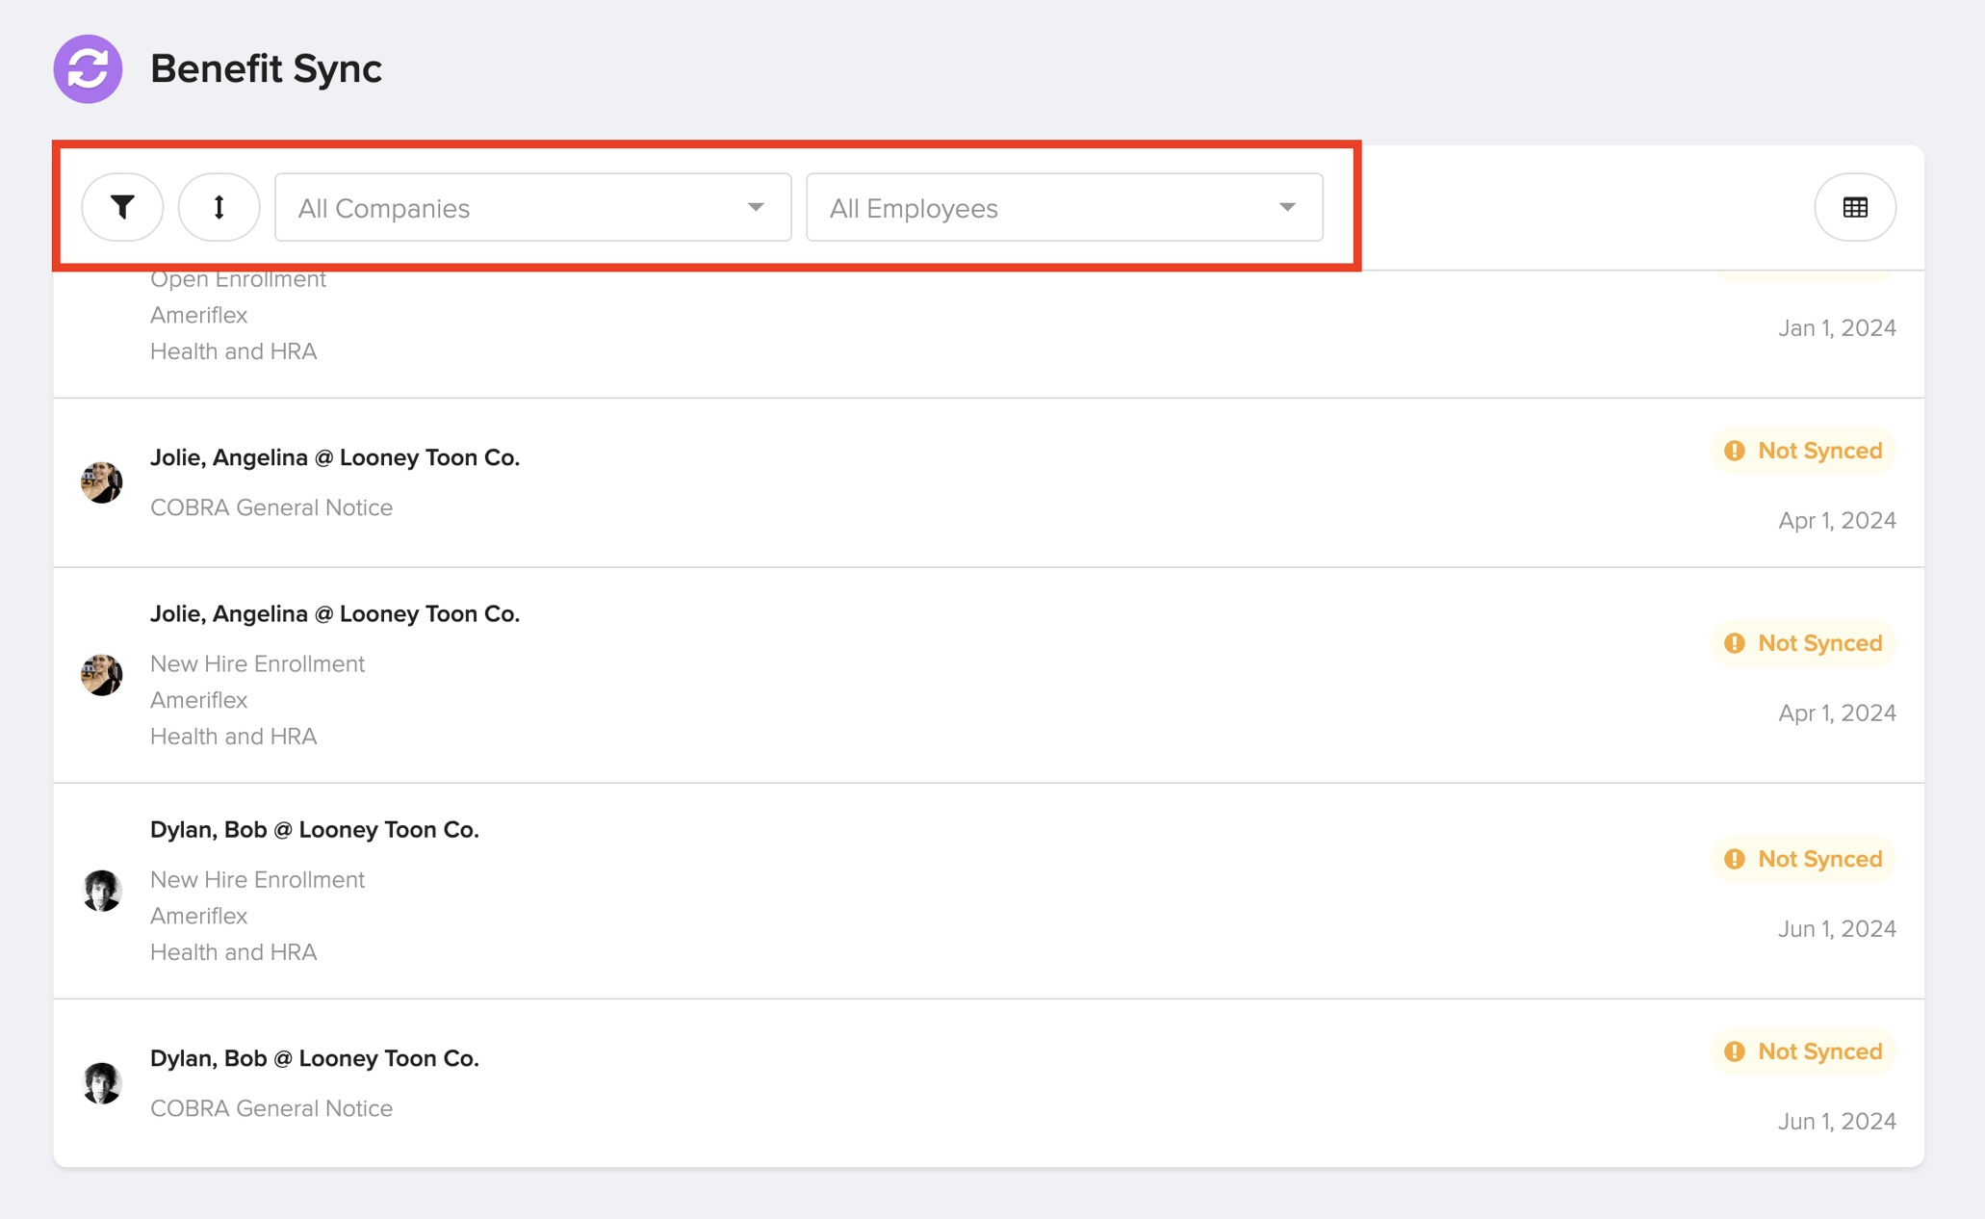Screen dimensions: 1985x1219
Task: Expand the All Companies chevron arrow
Action: point(756,206)
